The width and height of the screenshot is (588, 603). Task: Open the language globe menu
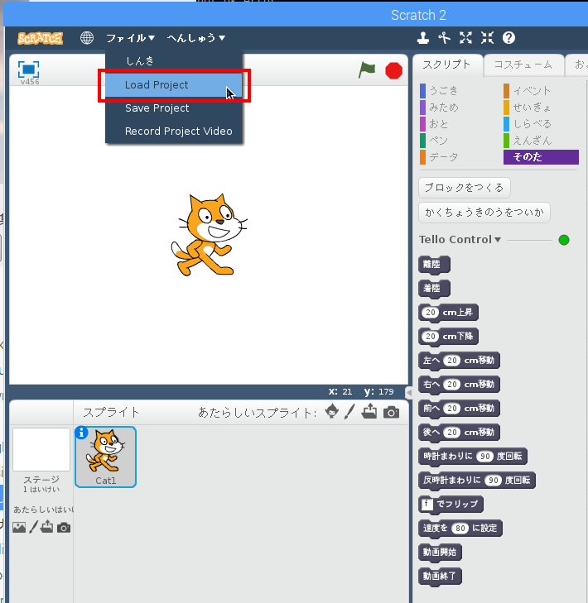pyautogui.click(x=87, y=38)
